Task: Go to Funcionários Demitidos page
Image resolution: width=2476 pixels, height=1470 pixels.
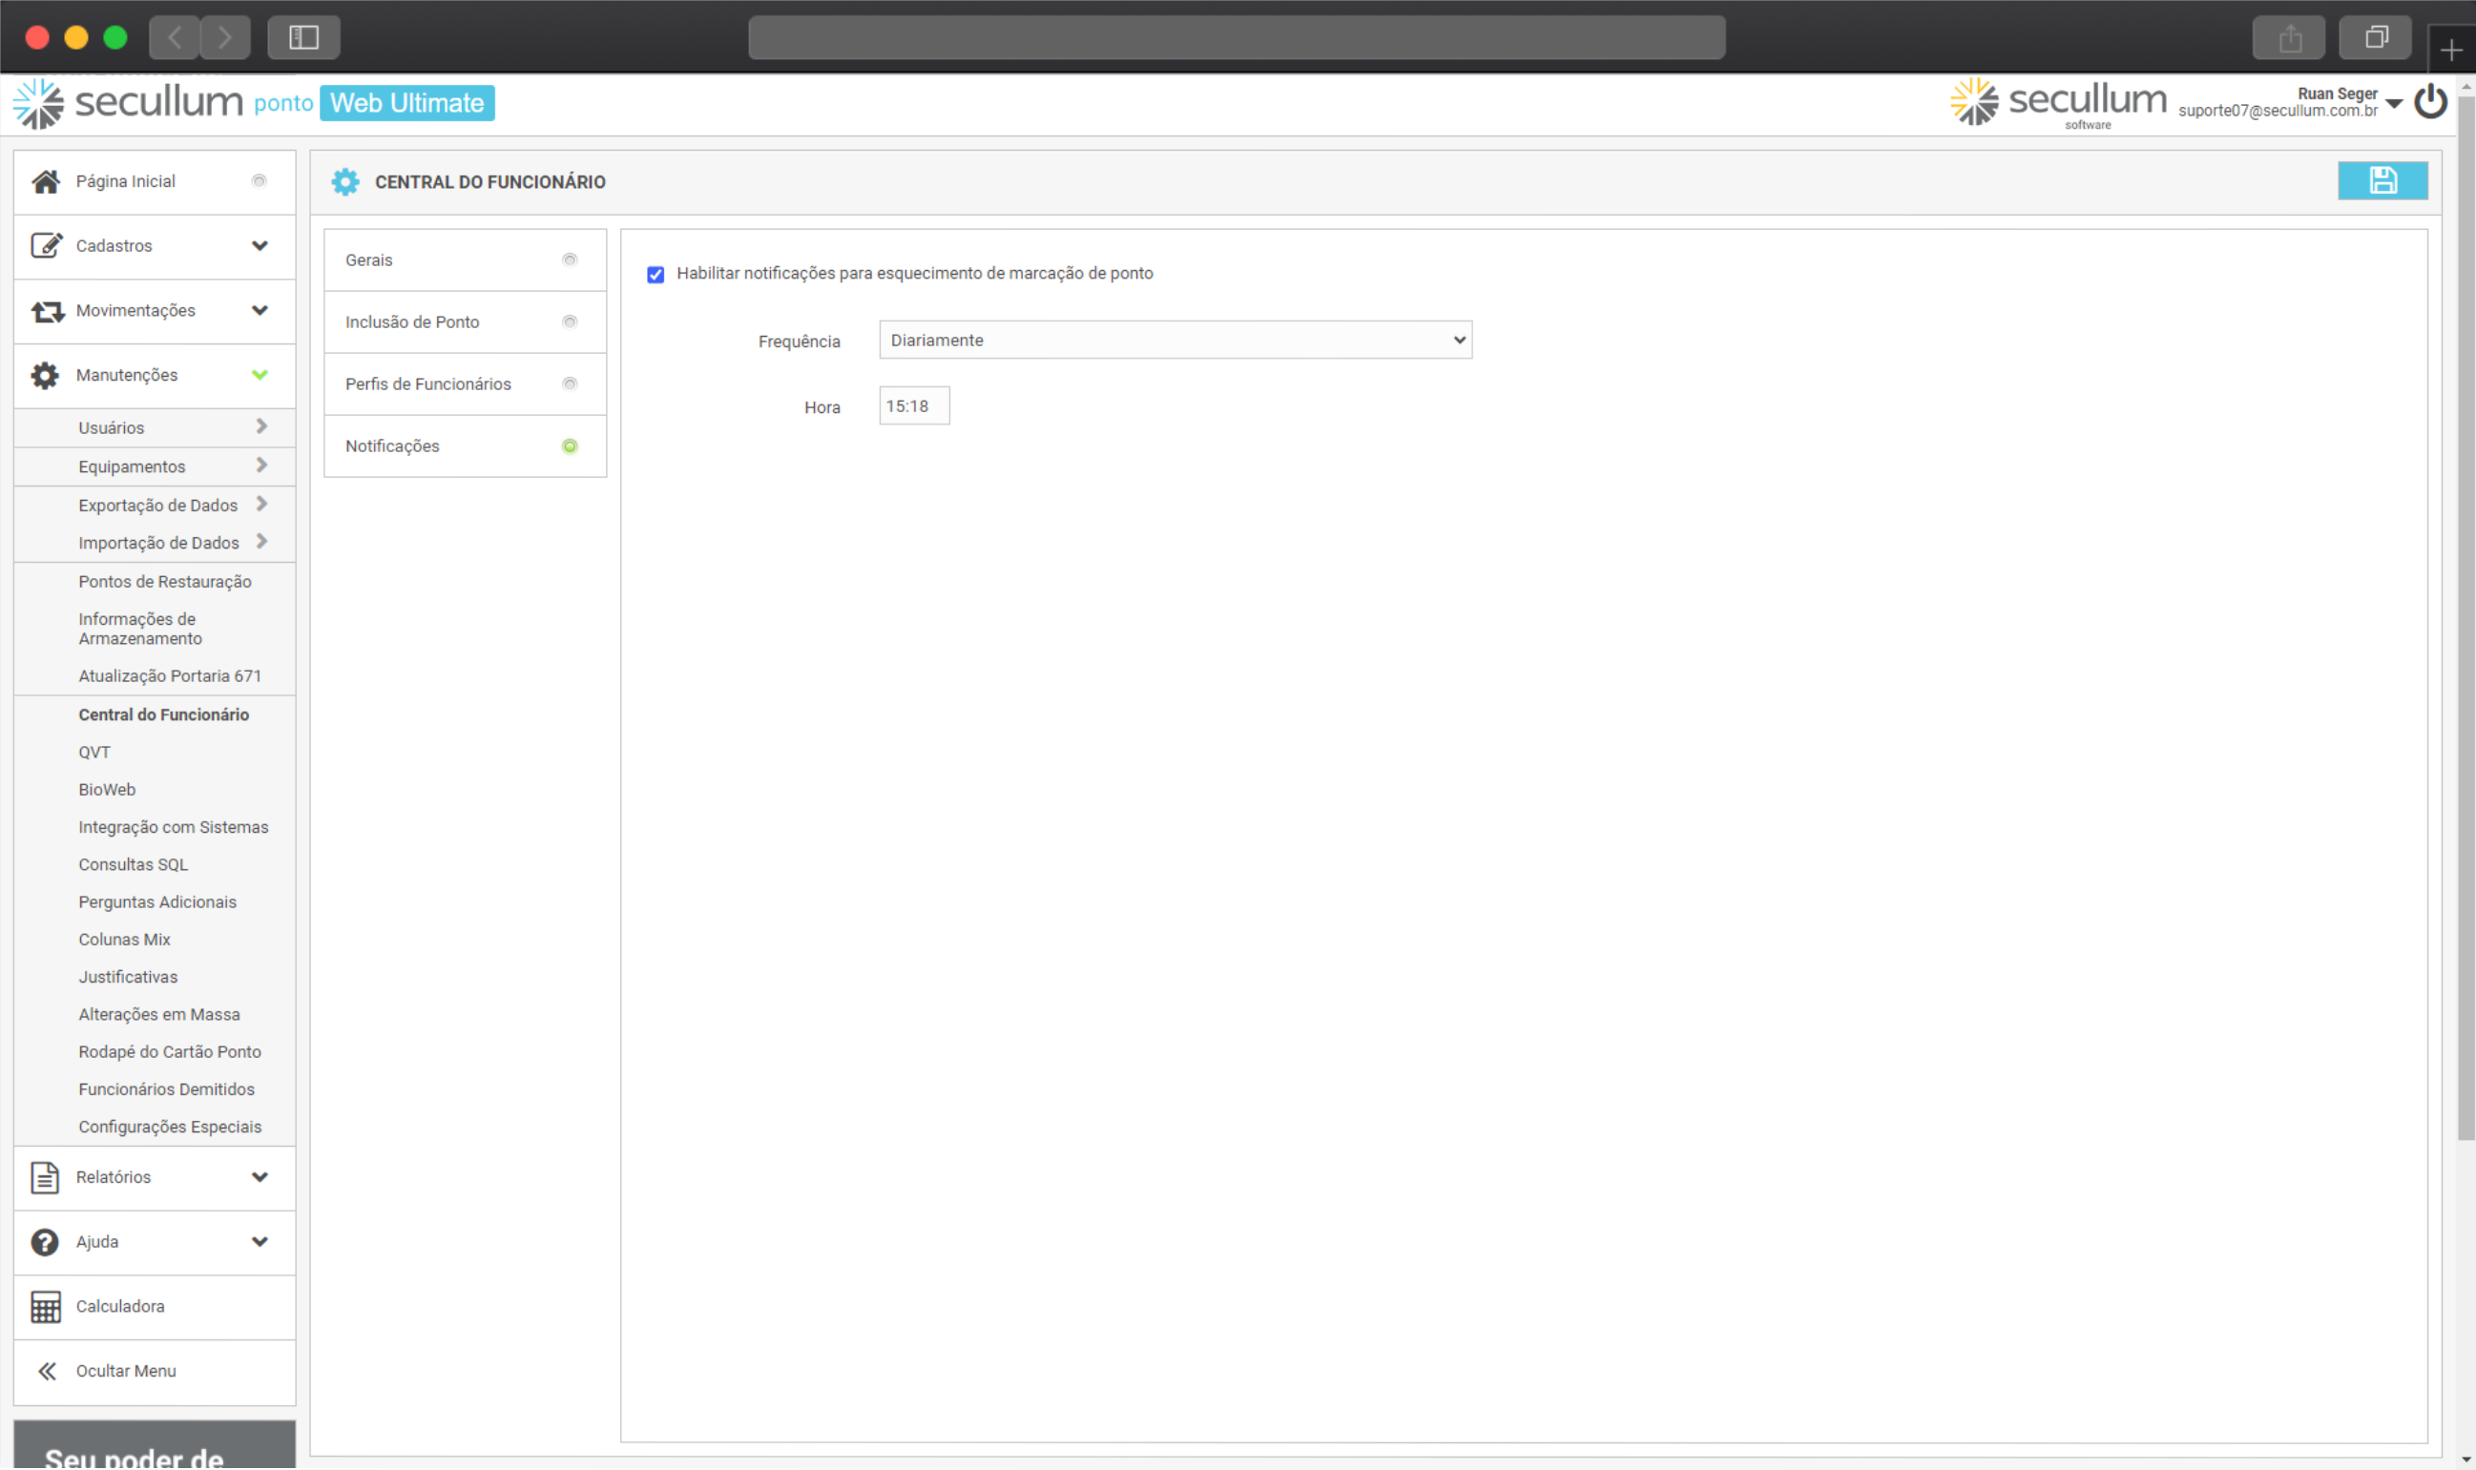Action: pyautogui.click(x=166, y=1089)
